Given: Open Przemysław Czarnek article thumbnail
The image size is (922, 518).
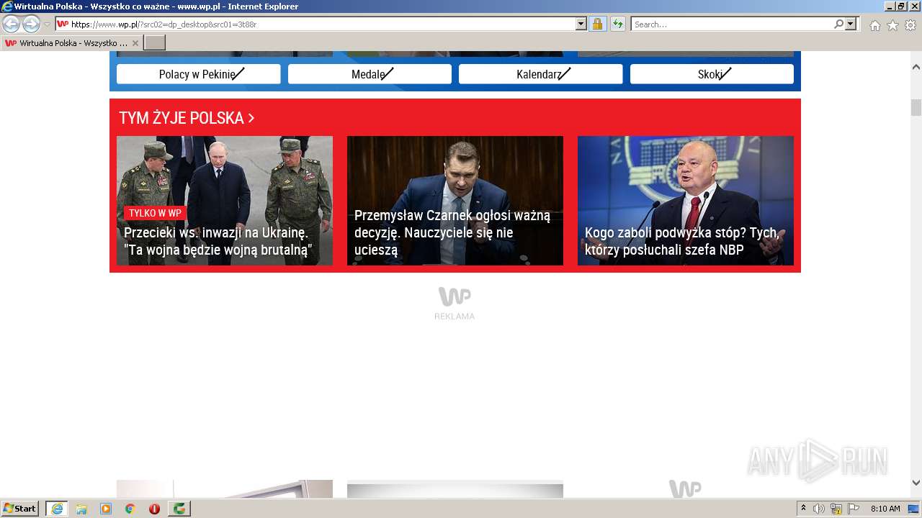Looking at the screenshot, I should pos(455,201).
